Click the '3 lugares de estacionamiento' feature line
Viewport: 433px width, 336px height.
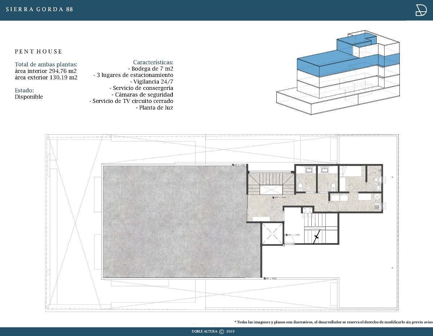pos(133,75)
